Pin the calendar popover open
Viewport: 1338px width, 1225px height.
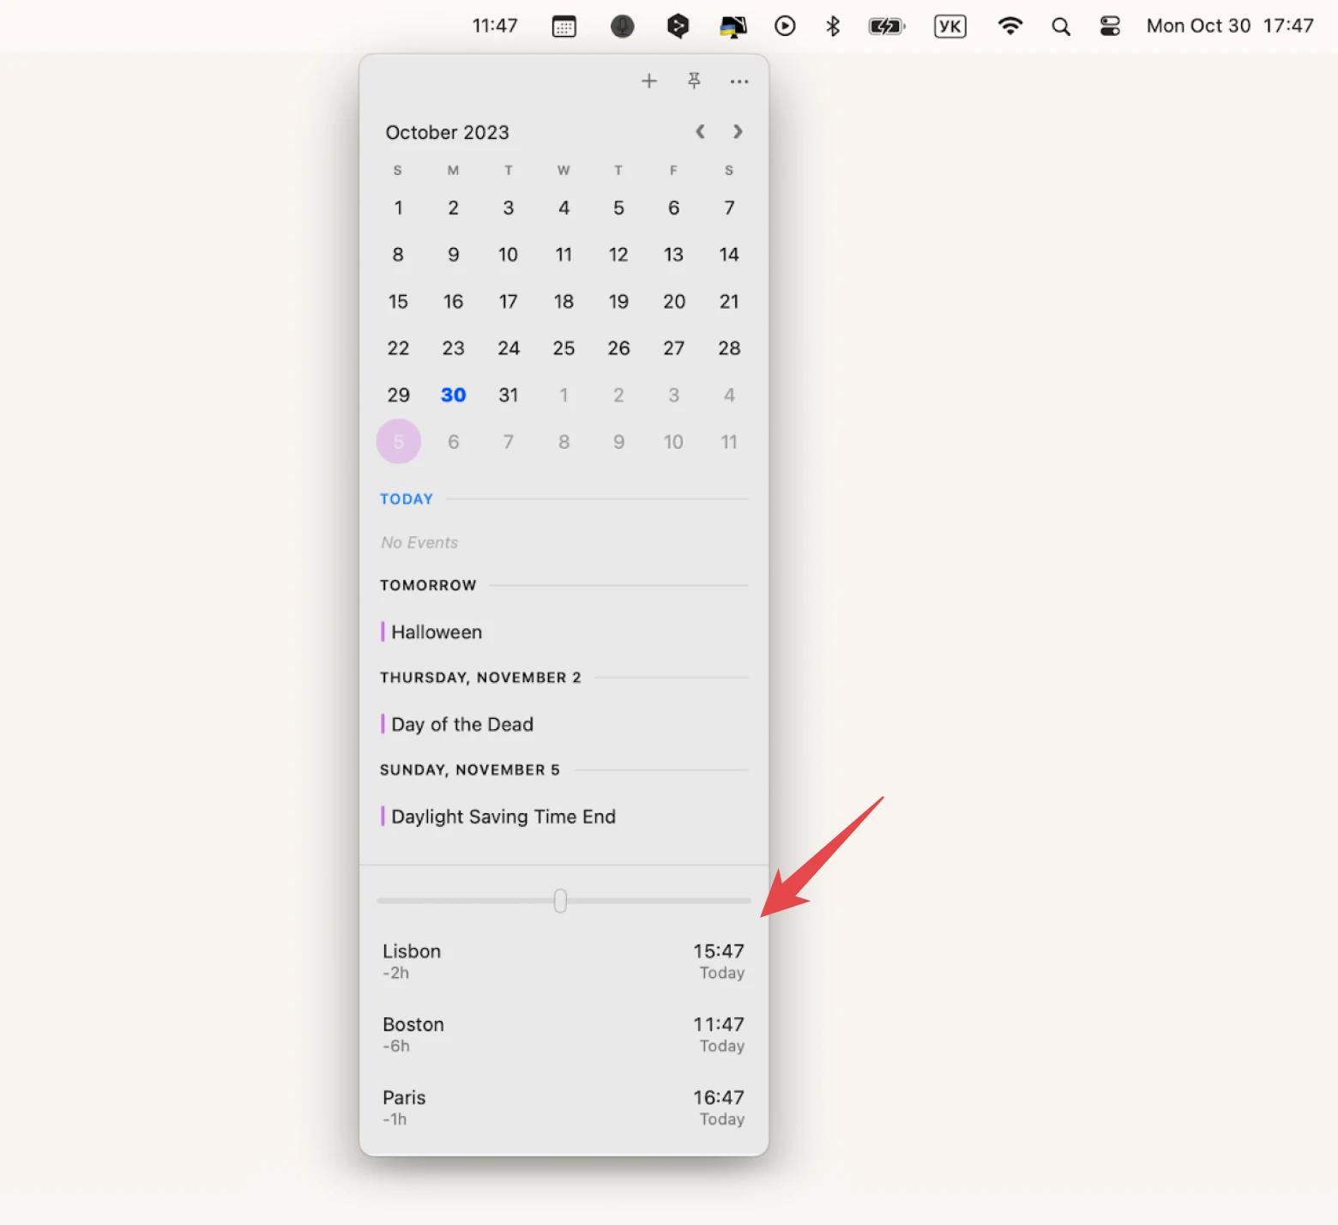tap(694, 81)
